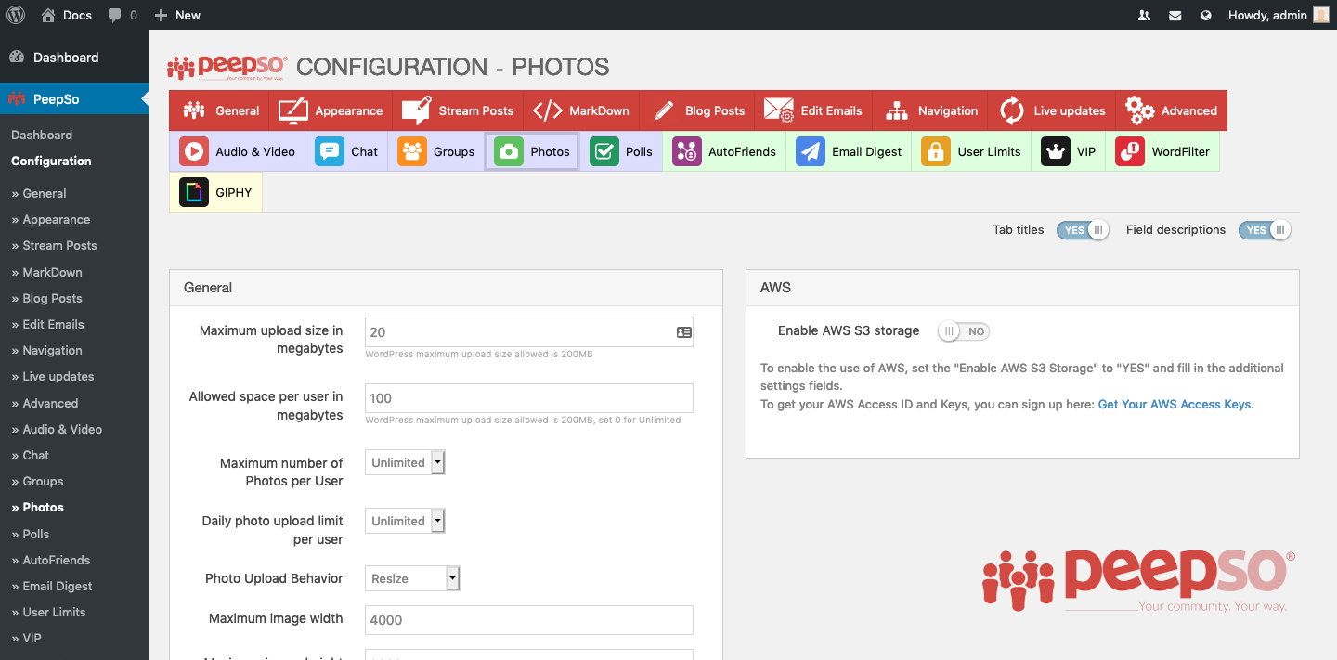Open the Audio & Video play icon tab
This screenshot has height=660, width=1337.
[194, 151]
